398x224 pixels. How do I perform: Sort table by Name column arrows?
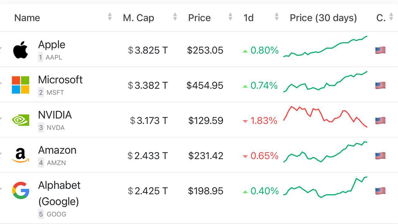(110, 17)
